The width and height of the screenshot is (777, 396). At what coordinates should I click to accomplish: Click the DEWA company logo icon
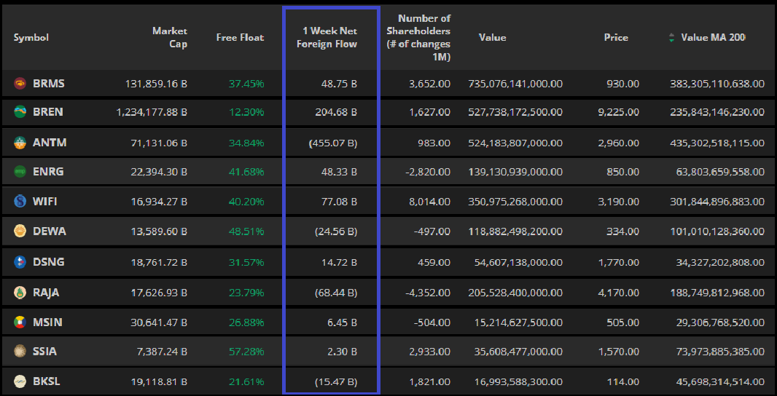point(20,231)
